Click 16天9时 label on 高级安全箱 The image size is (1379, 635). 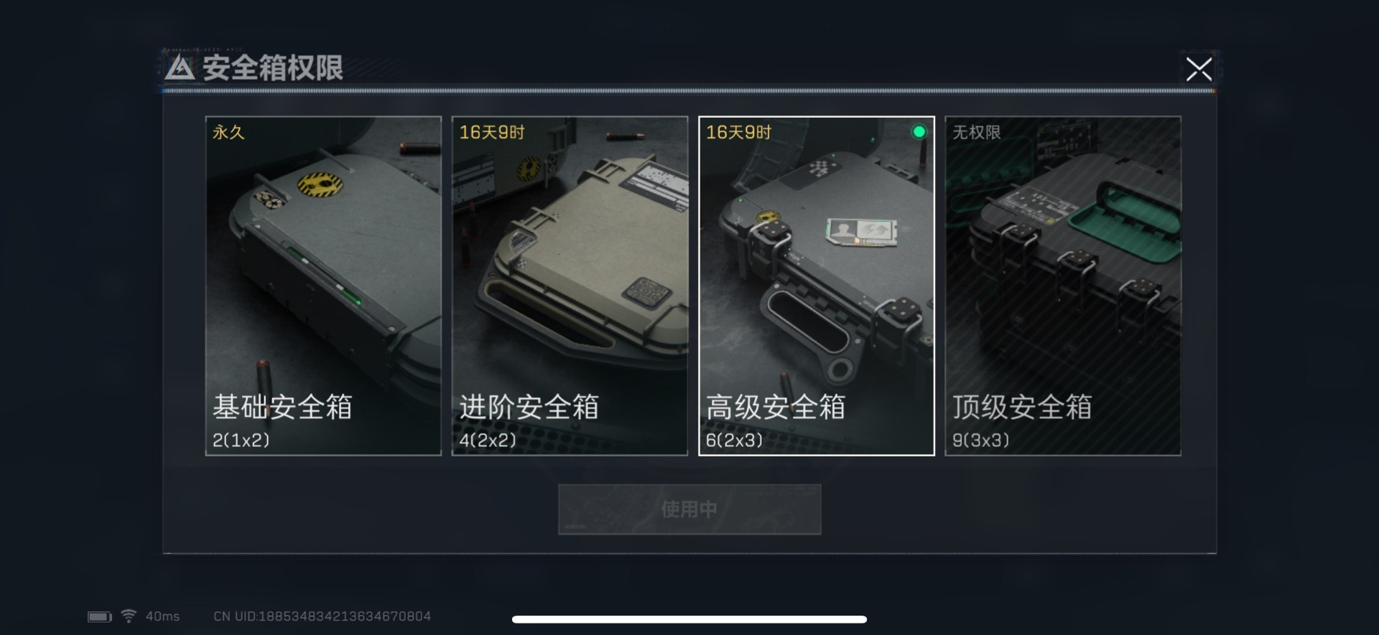738,132
